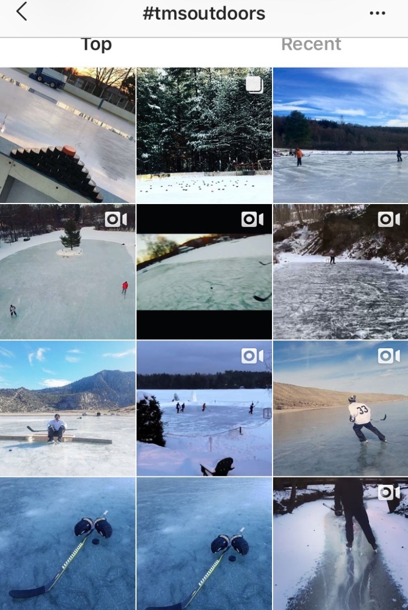
Task: Open first gloves and stick on ice photo
Action: coord(68,544)
